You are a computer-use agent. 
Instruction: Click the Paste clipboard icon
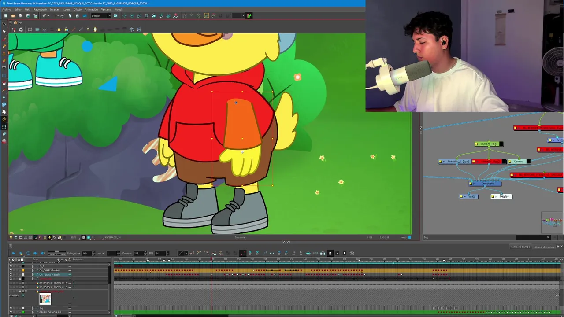(77, 16)
